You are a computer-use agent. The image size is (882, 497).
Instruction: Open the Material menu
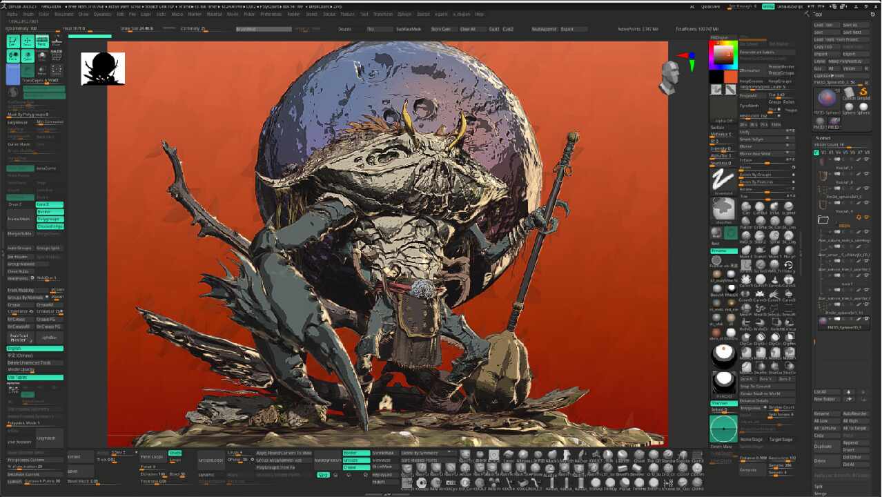[x=215, y=14]
